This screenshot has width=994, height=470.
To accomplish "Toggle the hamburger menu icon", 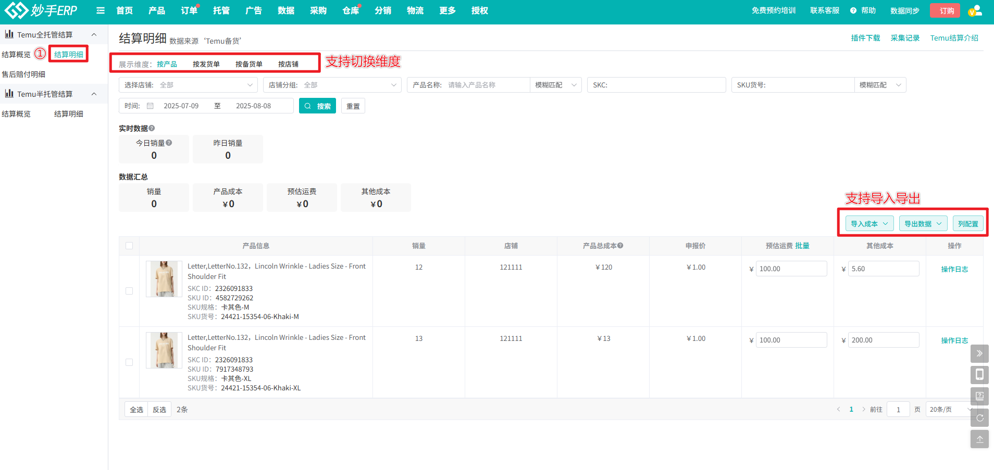I will point(101,10).
